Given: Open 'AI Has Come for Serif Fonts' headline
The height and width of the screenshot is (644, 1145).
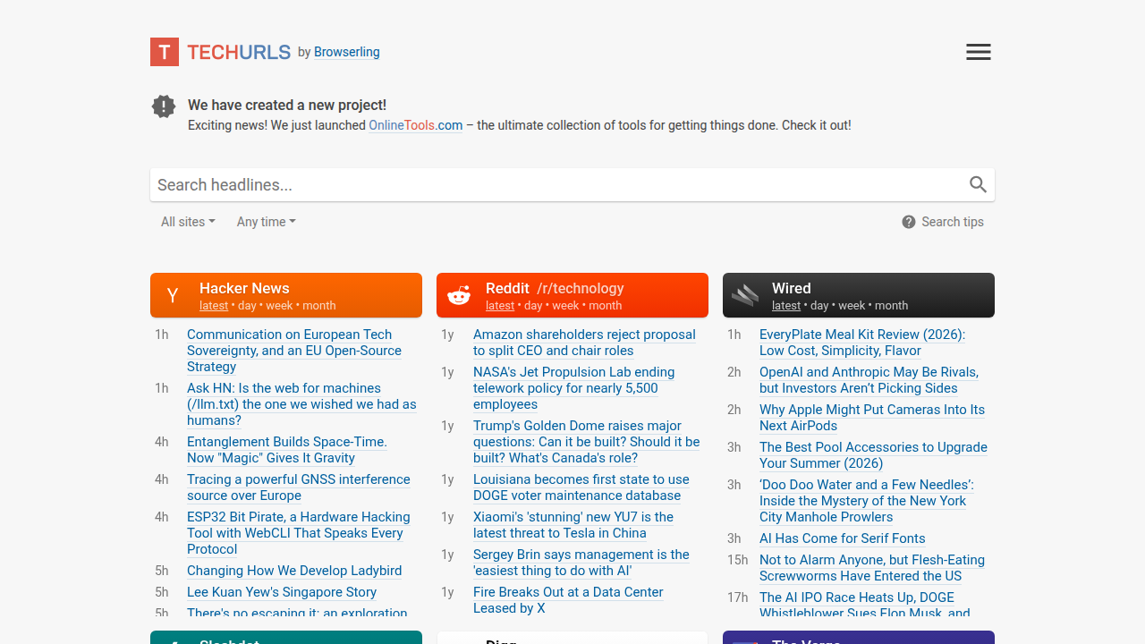Looking at the screenshot, I should point(843,538).
